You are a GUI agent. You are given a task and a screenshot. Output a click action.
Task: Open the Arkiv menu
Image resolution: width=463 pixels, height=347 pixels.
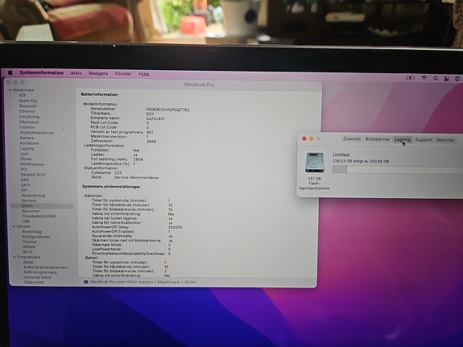click(x=76, y=73)
